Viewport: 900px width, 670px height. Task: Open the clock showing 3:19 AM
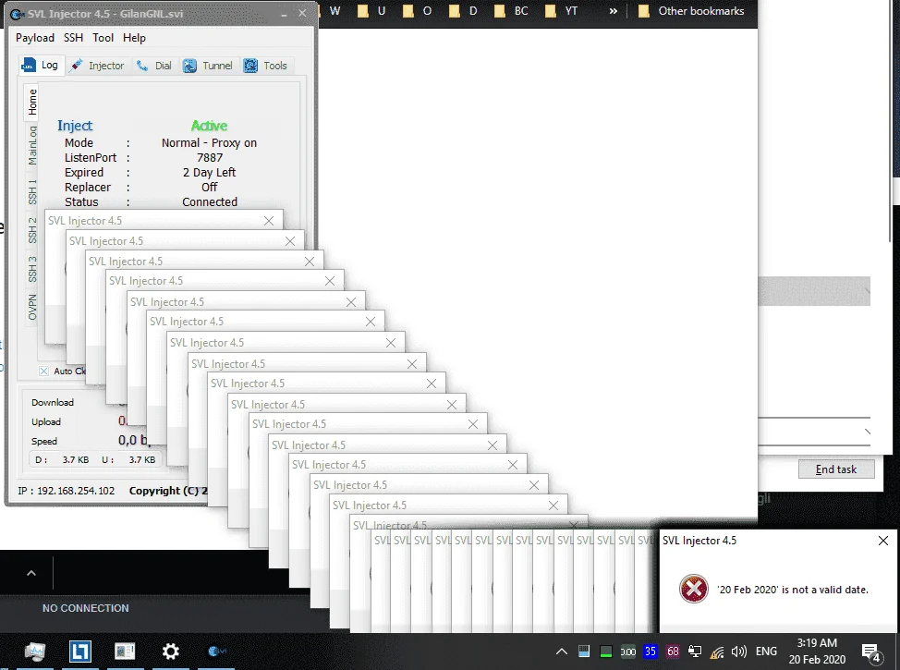click(817, 651)
